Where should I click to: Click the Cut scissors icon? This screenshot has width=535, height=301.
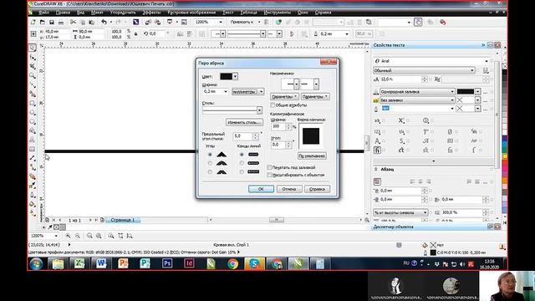[73, 23]
